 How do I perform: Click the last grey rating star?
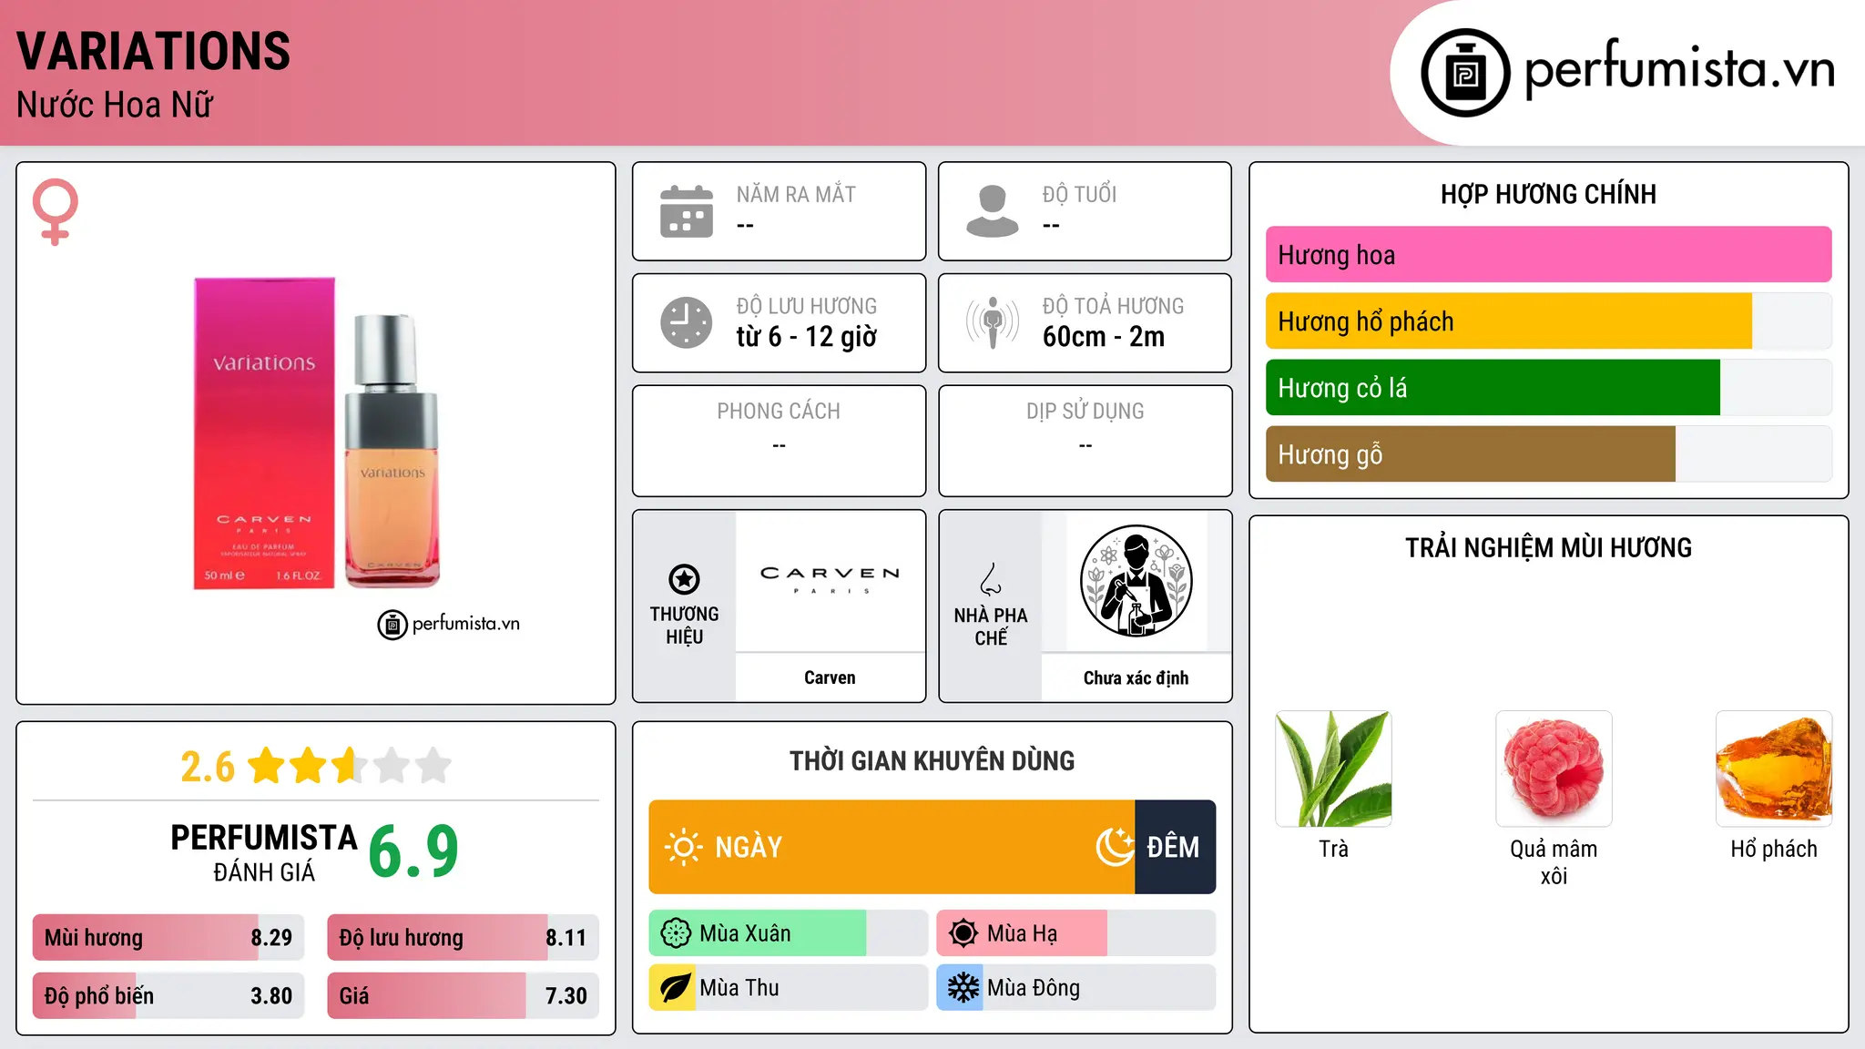pos(433,766)
